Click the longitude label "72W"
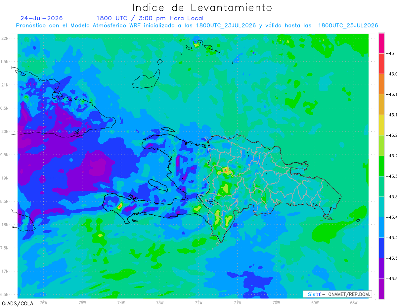 pos(198,302)
